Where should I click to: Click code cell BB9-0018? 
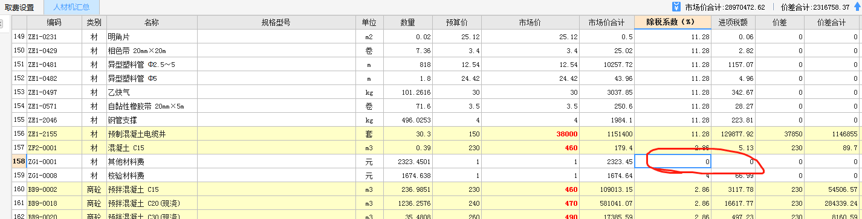54,203
